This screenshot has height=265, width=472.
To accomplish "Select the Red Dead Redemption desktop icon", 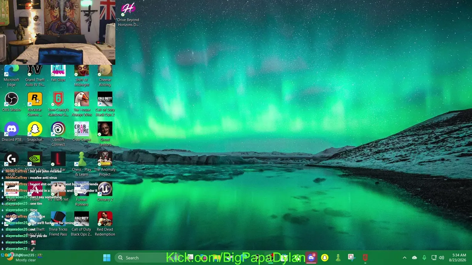I will coord(105,224).
